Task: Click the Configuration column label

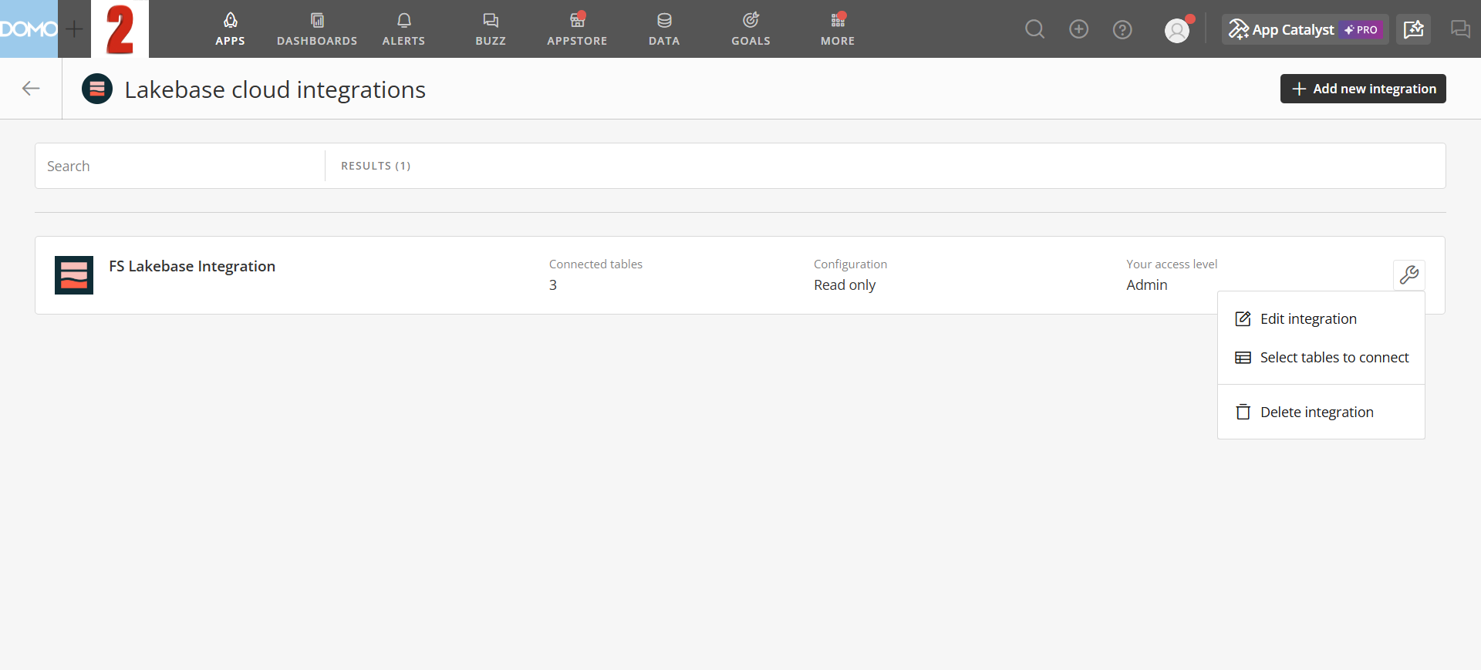Action: click(x=850, y=264)
